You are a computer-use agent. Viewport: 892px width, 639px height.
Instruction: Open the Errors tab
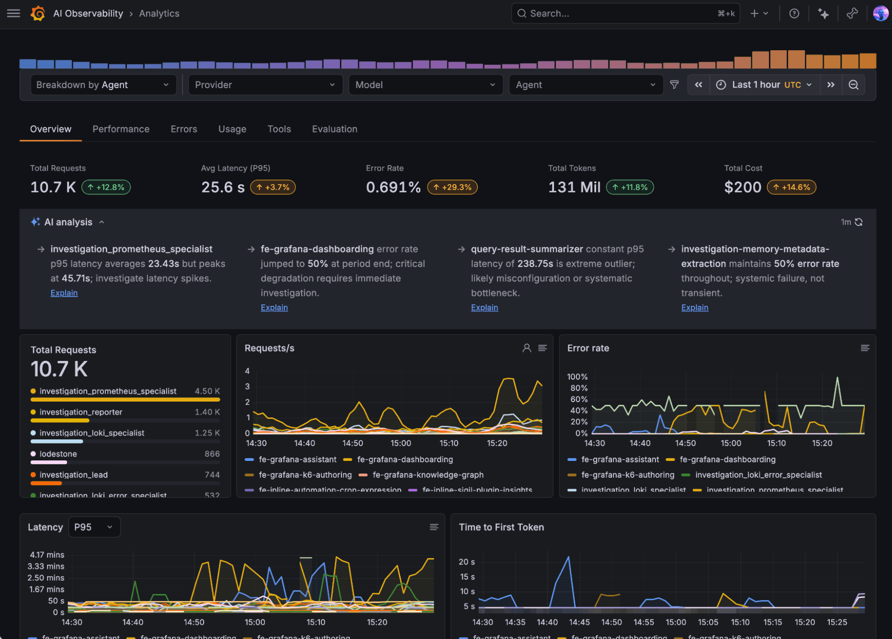[183, 129]
